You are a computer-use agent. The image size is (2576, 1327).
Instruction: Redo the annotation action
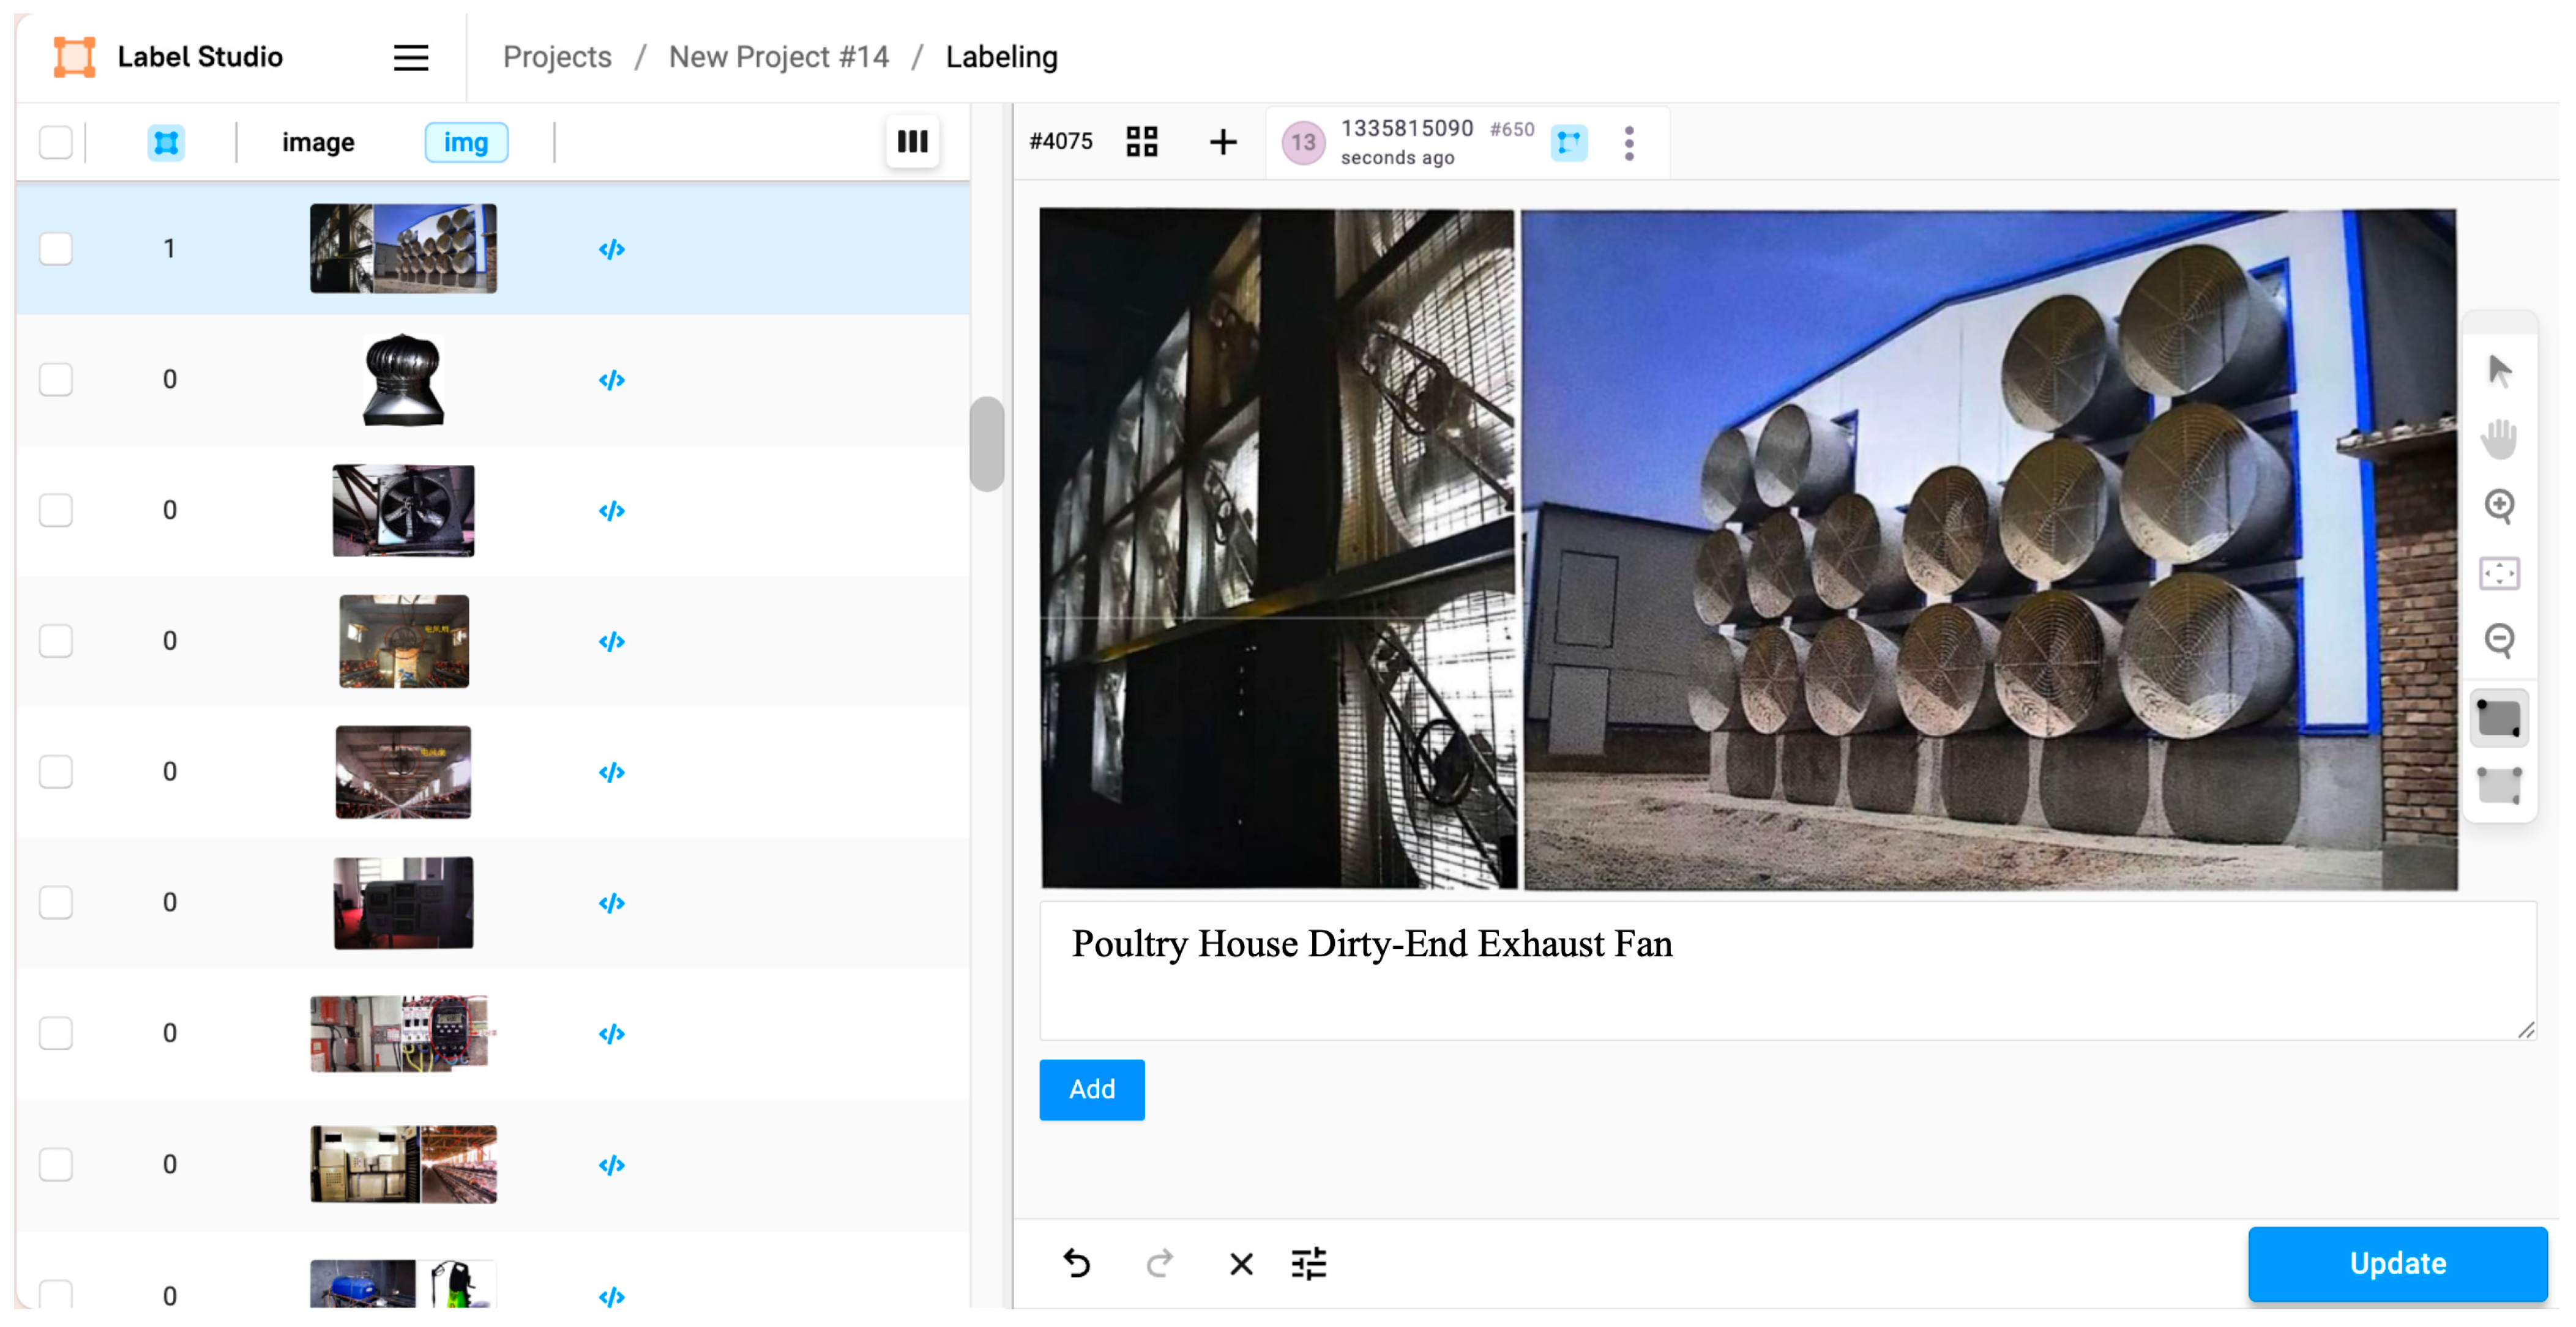[1159, 1263]
